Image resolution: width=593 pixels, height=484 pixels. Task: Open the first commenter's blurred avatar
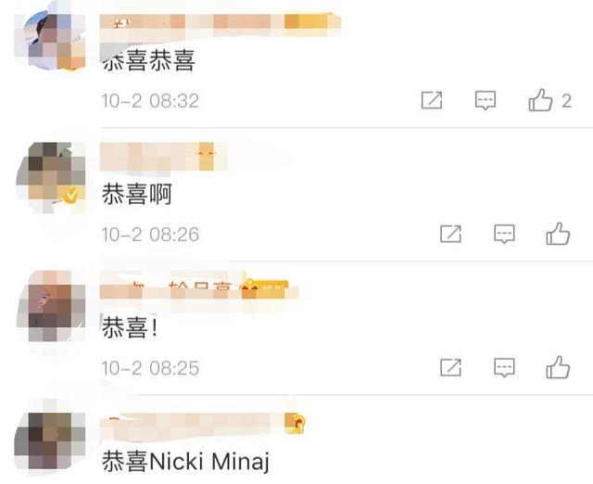50,42
